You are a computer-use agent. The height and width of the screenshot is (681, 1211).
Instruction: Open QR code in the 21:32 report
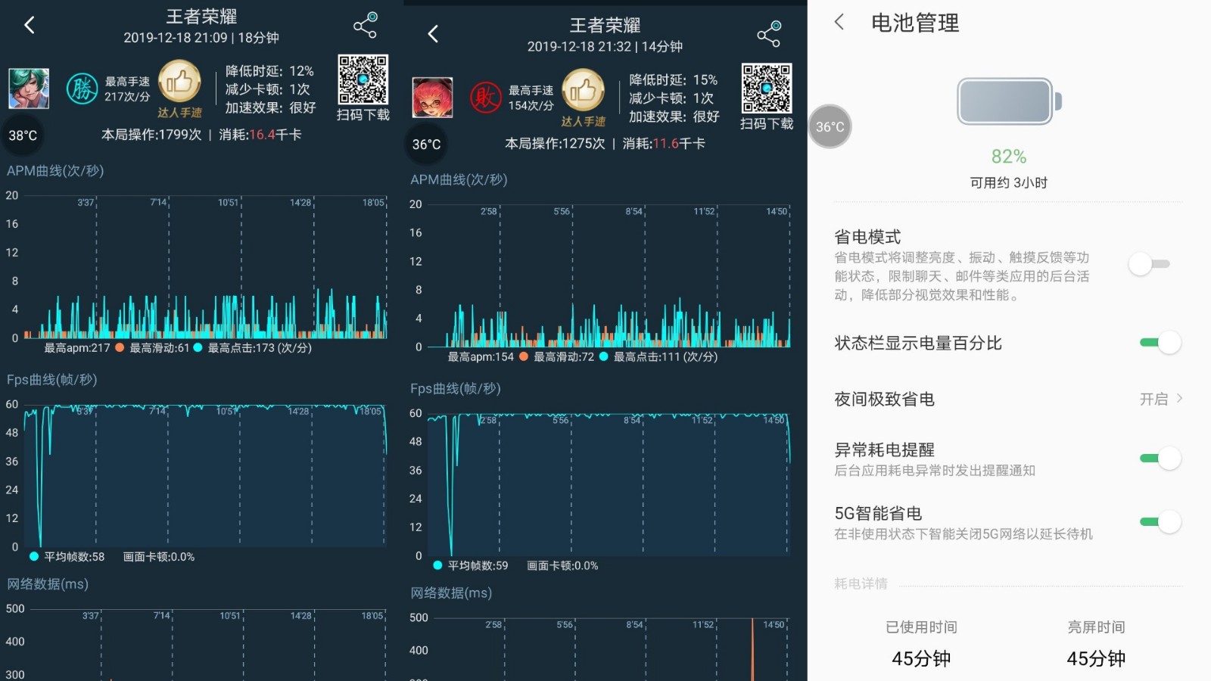click(767, 89)
